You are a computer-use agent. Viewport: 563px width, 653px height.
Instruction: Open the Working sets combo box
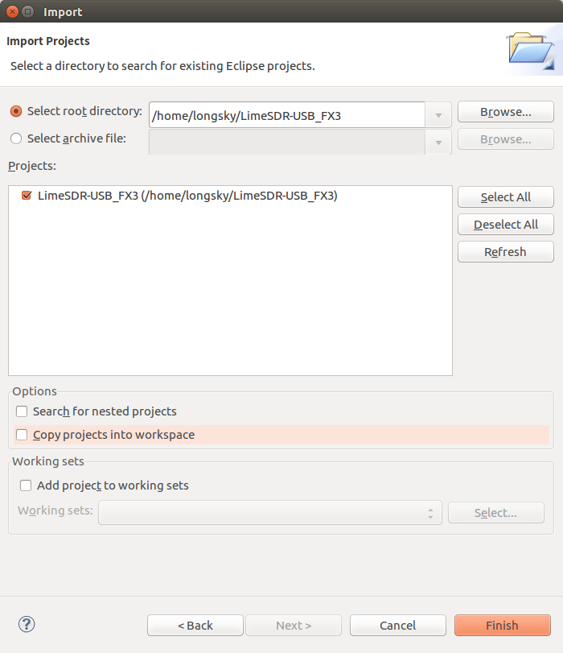270,513
